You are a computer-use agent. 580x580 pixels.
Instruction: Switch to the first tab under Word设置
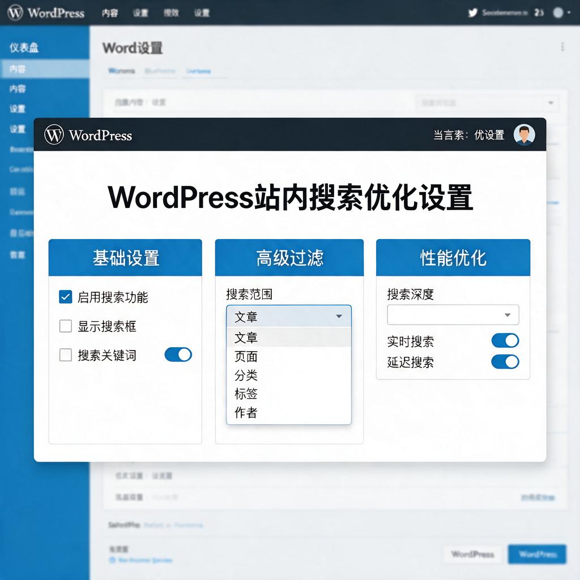click(121, 71)
